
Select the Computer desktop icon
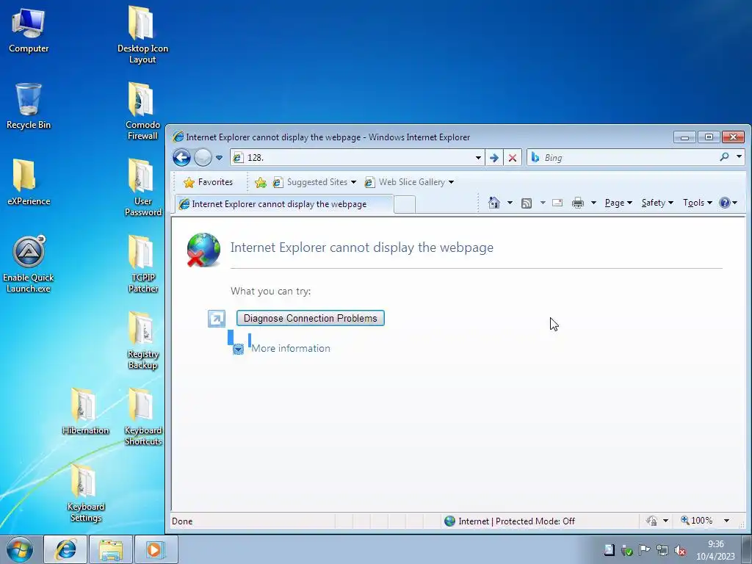(29, 30)
